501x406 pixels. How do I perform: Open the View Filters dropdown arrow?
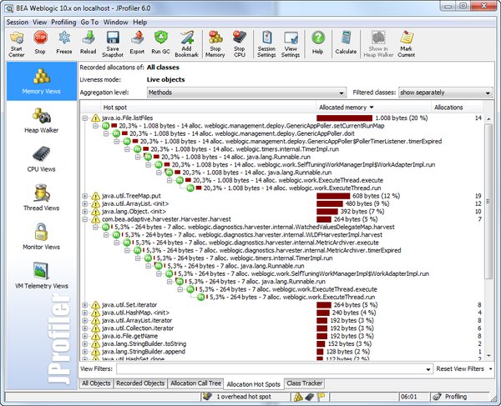pyautogui.click(x=428, y=369)
